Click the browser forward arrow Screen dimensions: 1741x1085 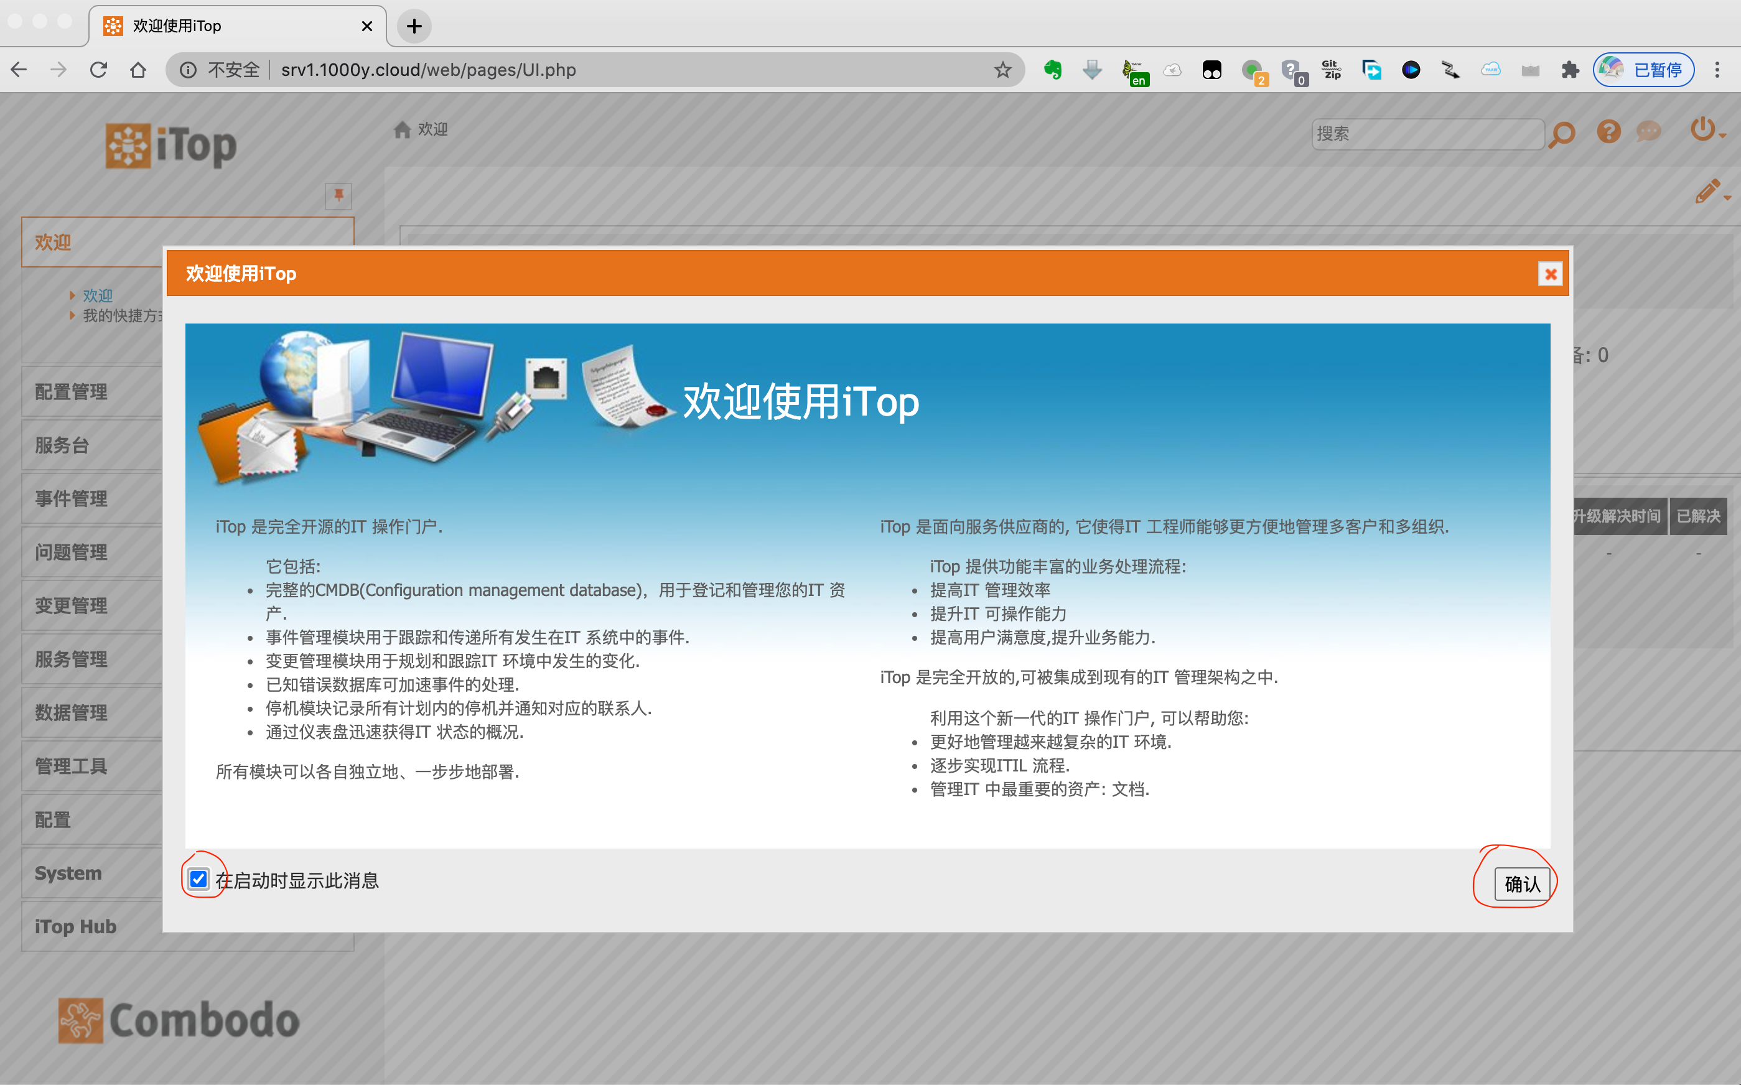[59, 70]
